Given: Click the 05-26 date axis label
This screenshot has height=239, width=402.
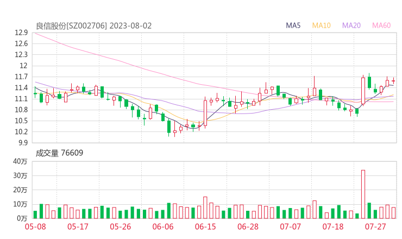Looking at the screenshot, I should point(120,227).
